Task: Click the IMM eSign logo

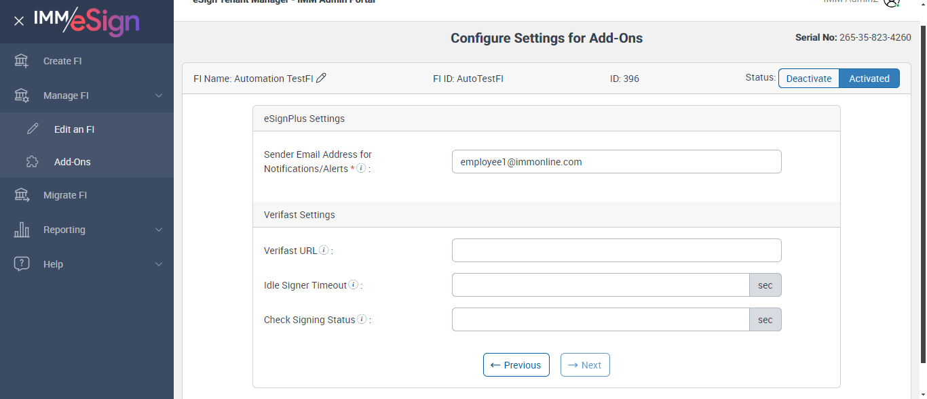Action: 86,21
